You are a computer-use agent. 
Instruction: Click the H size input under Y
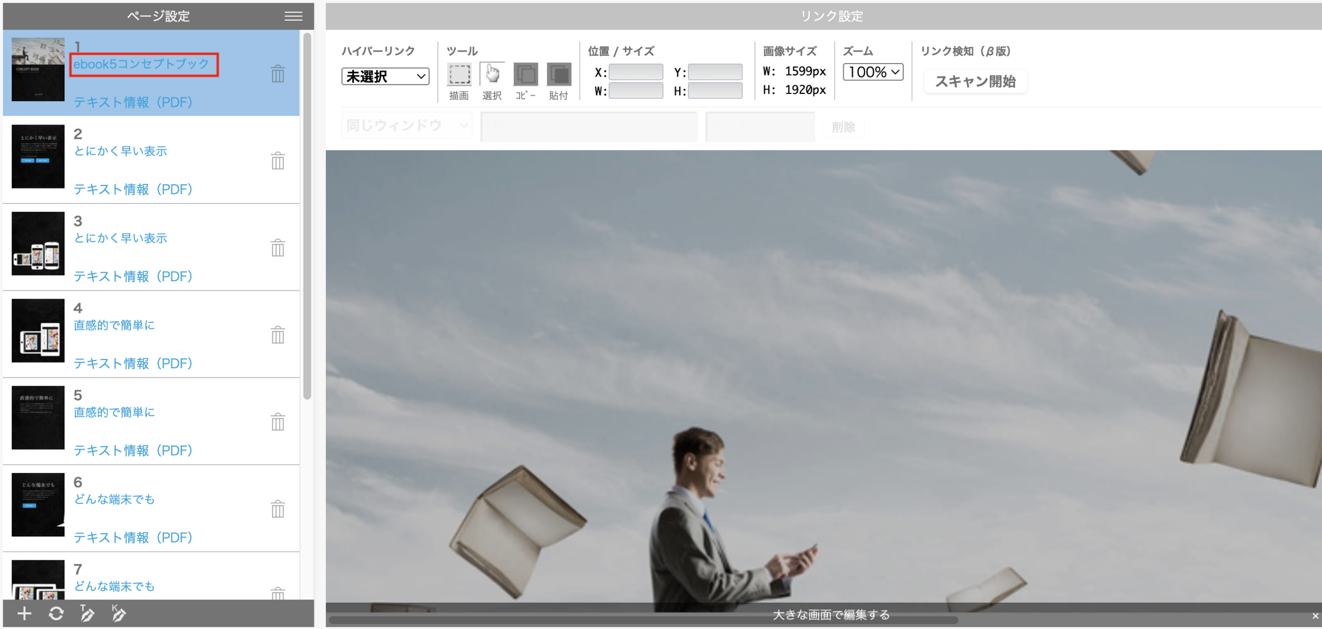tap(715, 91)
